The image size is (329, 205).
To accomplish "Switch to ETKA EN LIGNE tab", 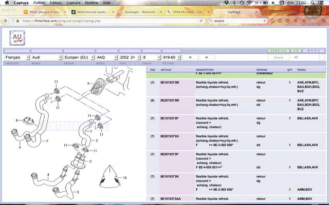I will pyautogui.click(x=189, y=12).
